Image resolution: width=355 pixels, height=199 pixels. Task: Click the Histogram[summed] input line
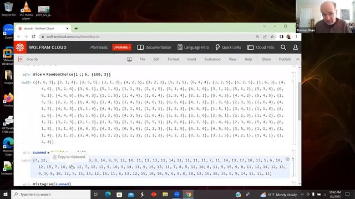(x=52, y=184)
